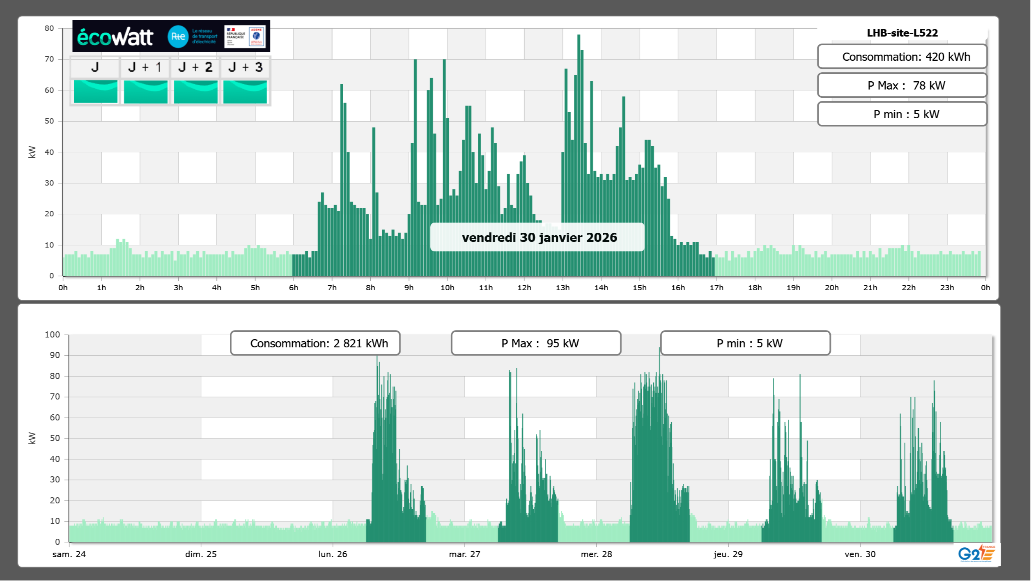Select the J day green indicator
The height and width of the screenshot is (581, 1031).
tap(96, 92)
